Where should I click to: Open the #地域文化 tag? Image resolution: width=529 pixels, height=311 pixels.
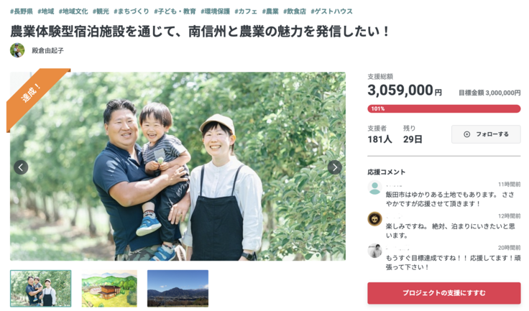point(73,11)
